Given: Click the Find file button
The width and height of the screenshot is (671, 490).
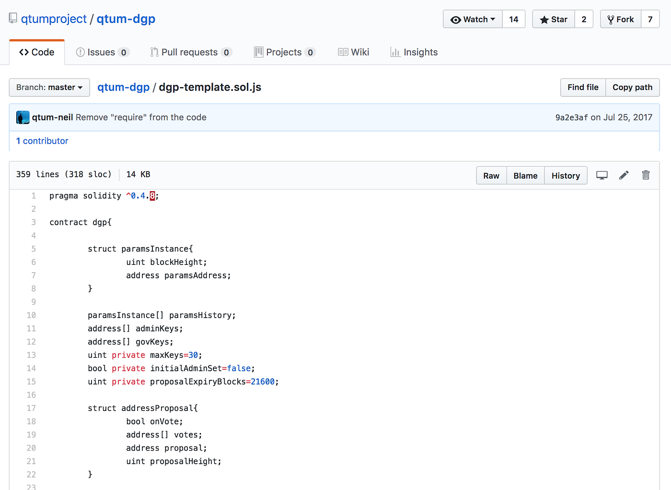Looking at the screenshot, I should 583,87.
